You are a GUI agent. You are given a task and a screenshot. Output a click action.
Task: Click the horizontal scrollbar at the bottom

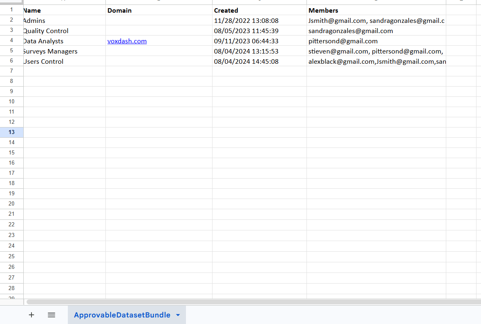point(253,302)
